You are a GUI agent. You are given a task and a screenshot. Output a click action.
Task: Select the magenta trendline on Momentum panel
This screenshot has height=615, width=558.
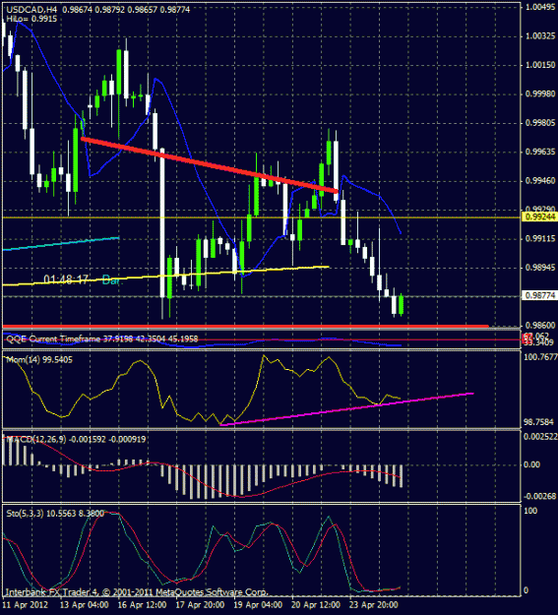[x=346, y=409]
